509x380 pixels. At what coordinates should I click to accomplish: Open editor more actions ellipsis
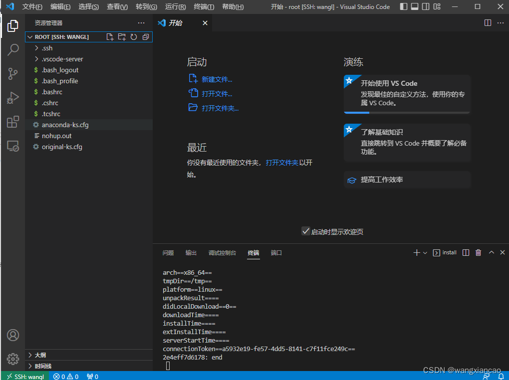[x=501, y=23]
